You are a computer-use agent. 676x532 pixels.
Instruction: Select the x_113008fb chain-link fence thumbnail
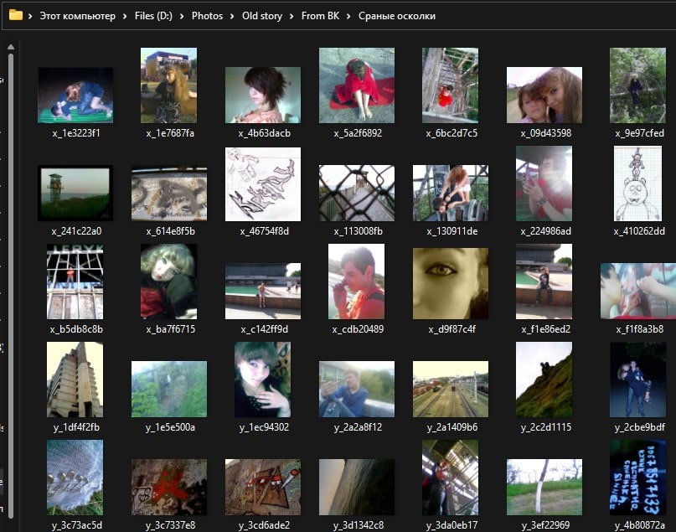pyautogui.click(x=357, y=193)
